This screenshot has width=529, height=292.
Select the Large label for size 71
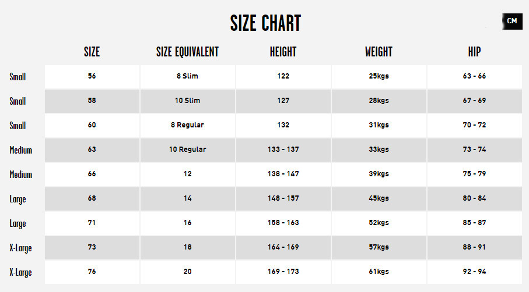click(x=17, y=224)
